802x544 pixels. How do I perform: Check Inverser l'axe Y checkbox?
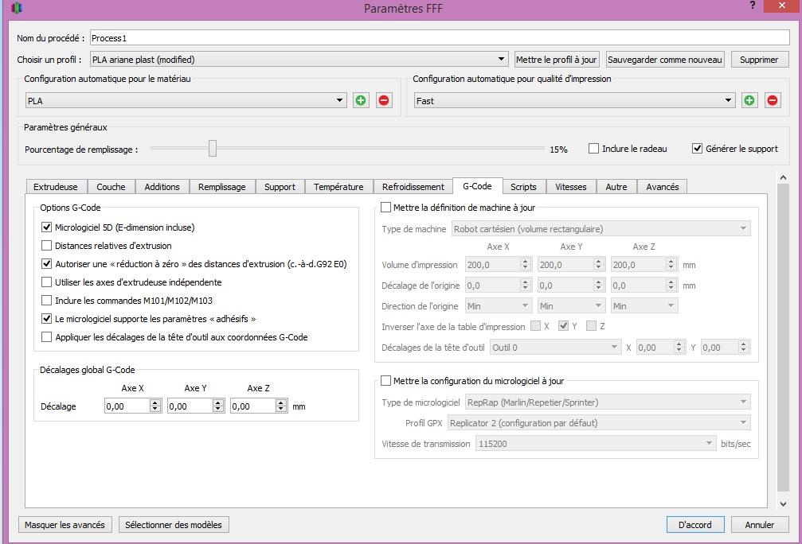click(563, 326)
